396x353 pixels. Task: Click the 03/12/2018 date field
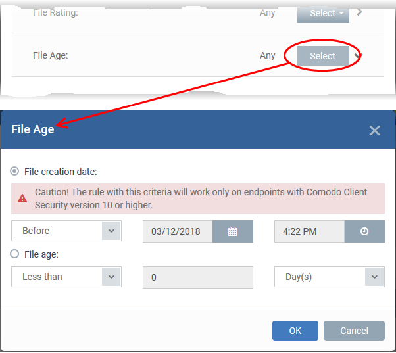coord(178,231)
